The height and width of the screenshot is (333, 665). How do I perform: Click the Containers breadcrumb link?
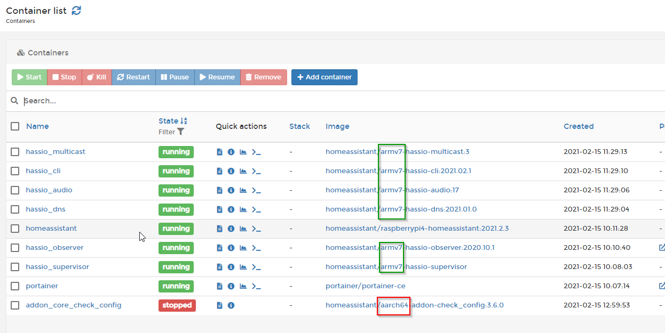[20, 21]
